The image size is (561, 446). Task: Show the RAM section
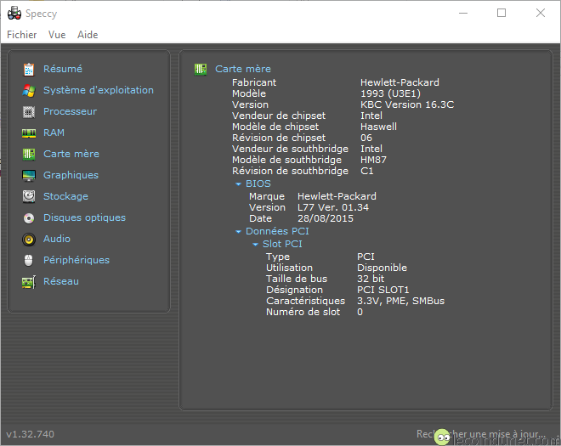tap(54, 133)
